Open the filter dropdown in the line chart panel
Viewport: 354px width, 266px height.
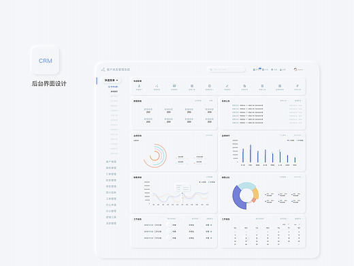(x=209, y=177)
